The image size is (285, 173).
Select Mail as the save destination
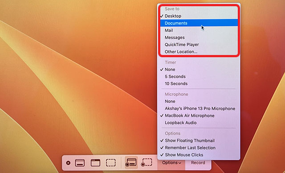click(x=199, y=30)
